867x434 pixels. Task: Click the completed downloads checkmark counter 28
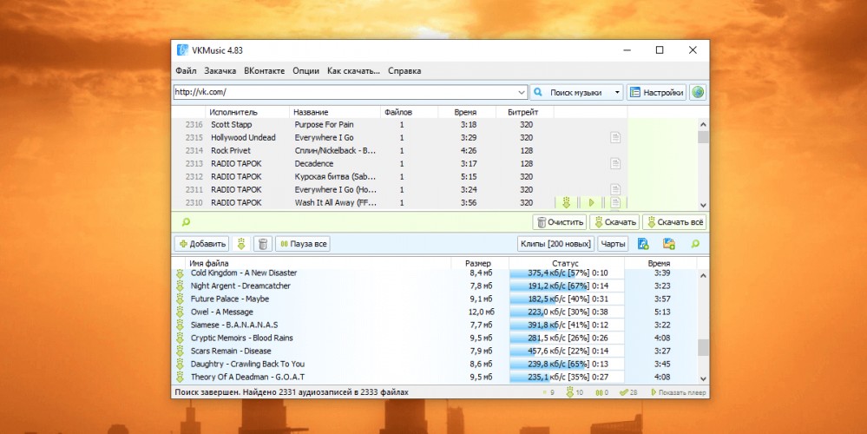tap(628, 392)
